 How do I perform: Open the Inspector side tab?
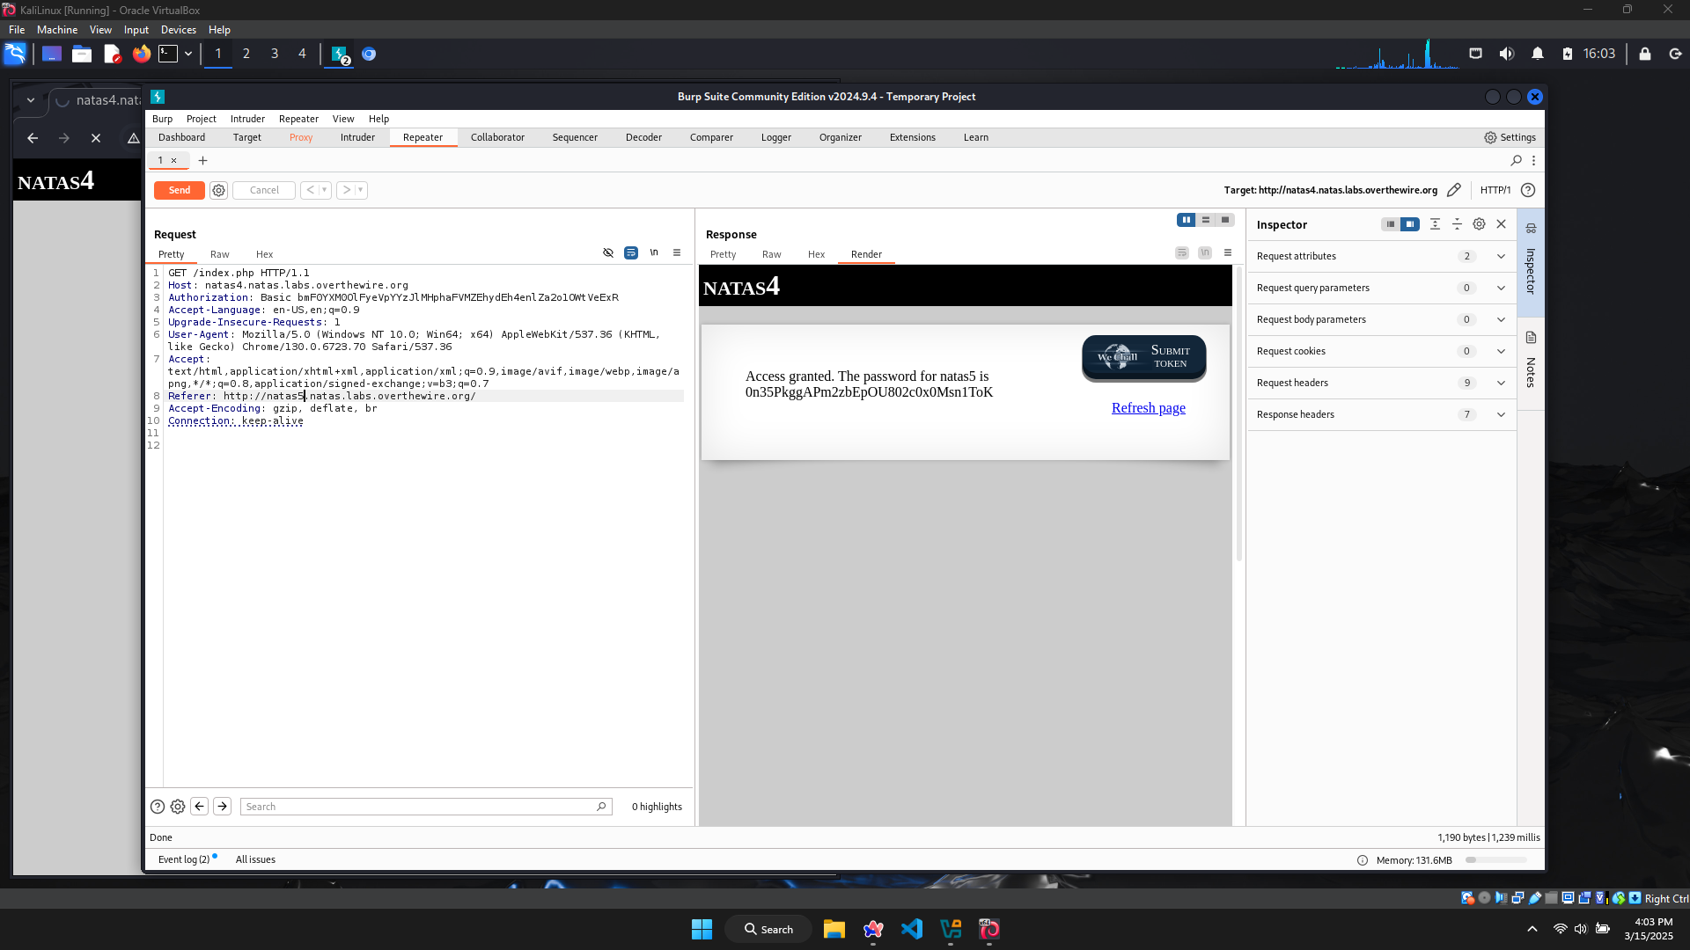point(1531,262)
